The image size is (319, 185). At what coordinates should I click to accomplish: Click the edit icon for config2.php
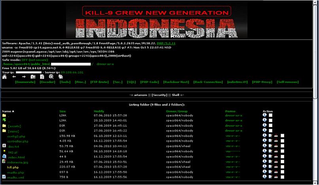[270, 136]
